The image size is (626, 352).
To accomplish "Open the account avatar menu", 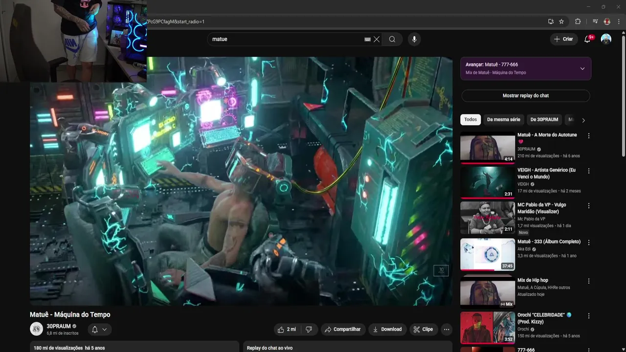I will point(606,39).
